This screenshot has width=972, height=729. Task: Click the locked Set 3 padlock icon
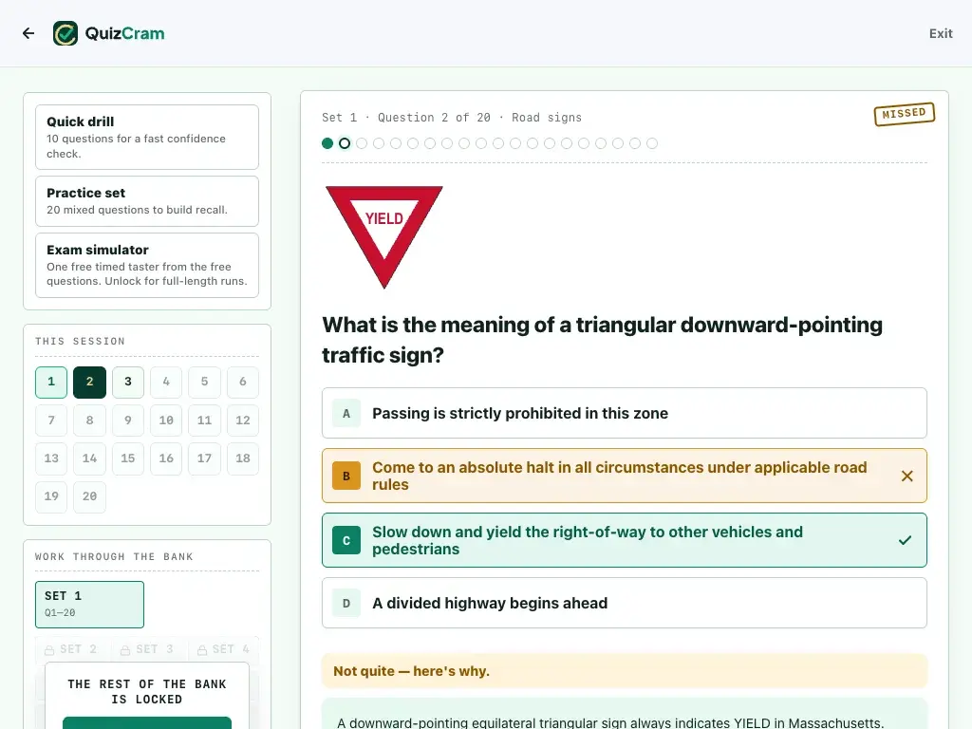[x=125, y=650]
